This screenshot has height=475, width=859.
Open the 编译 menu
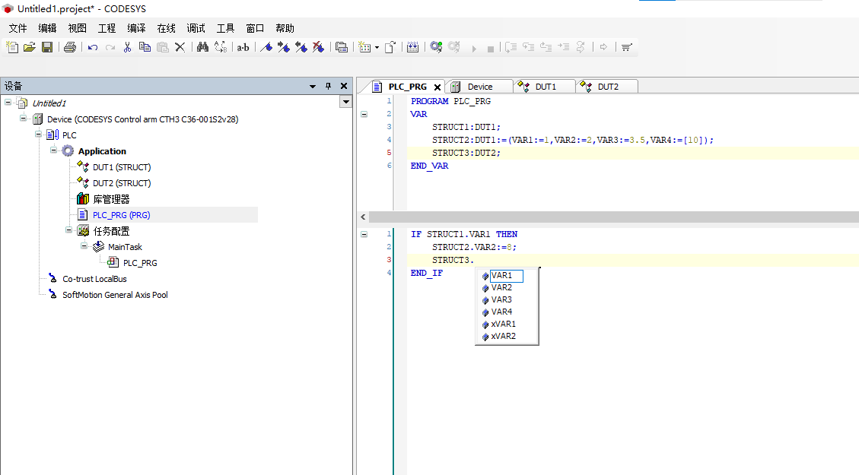136,28
